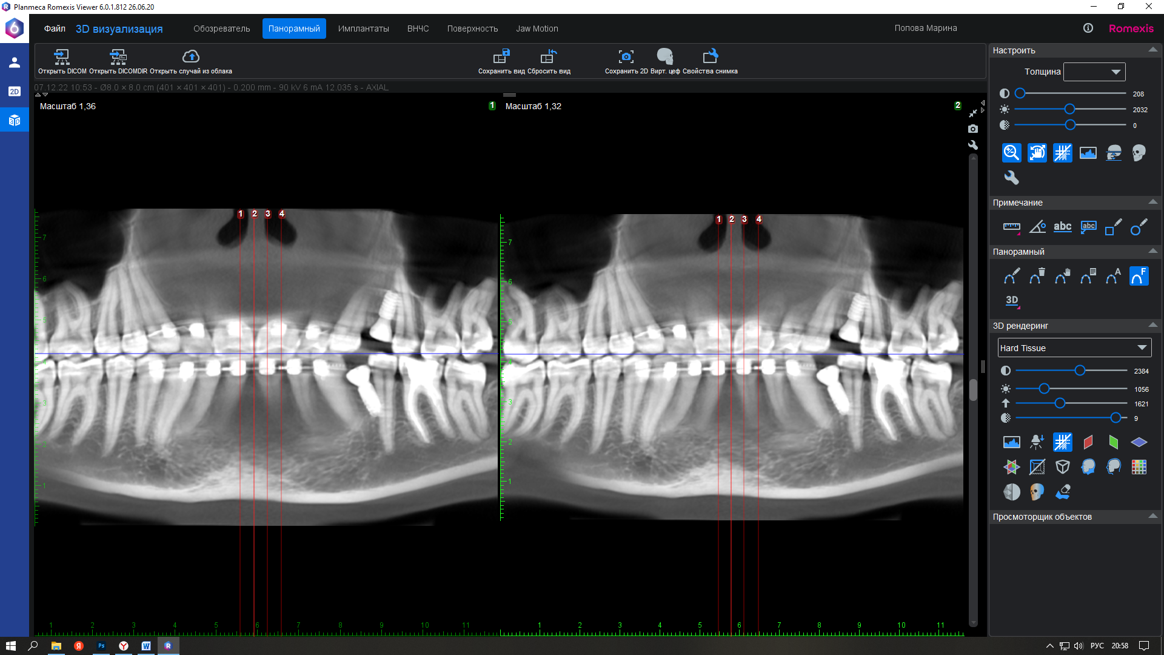Open the 2D module in sidebar
The height and width of the screenshot is (655, 1164).
coord(15,92)
